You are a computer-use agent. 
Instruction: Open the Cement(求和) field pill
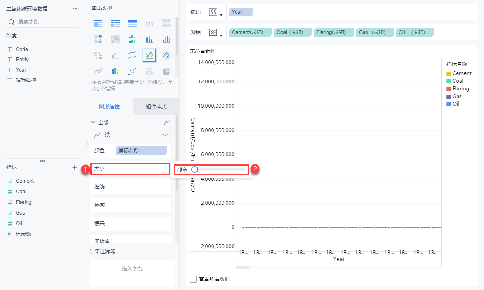point(251,32)
